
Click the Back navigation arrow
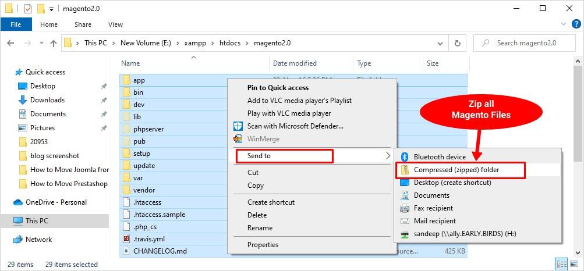tap(10, 43)
